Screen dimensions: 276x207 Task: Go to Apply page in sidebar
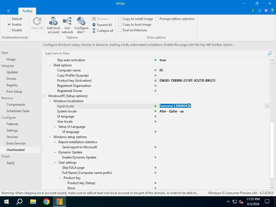click(11, 163)
